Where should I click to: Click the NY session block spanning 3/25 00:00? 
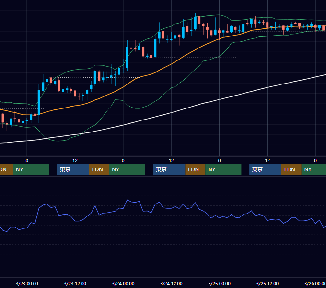pos(223,169)
